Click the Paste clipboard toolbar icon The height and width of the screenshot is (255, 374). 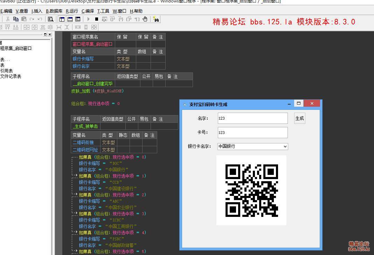tap(24, 19)
